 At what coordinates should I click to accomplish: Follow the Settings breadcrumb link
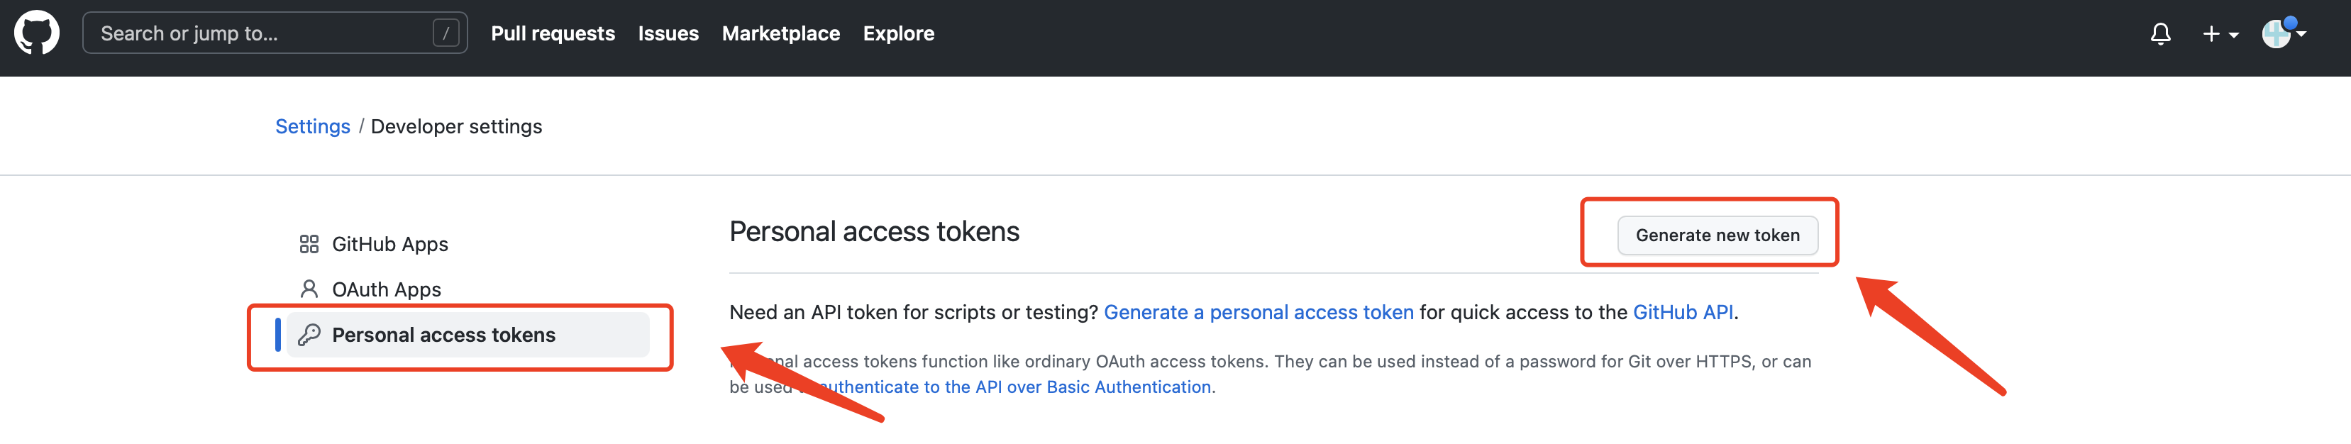pyautogui.click(x=312, y=127)
